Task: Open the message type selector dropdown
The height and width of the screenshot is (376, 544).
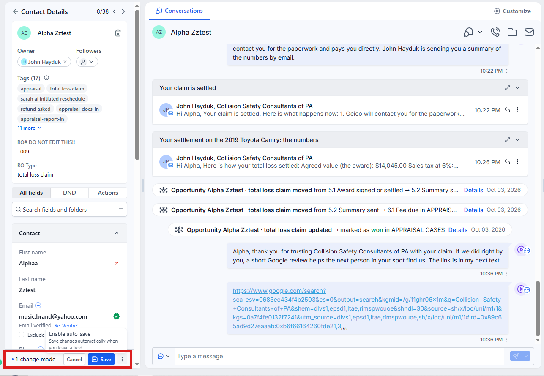Action: coord(164,356)
